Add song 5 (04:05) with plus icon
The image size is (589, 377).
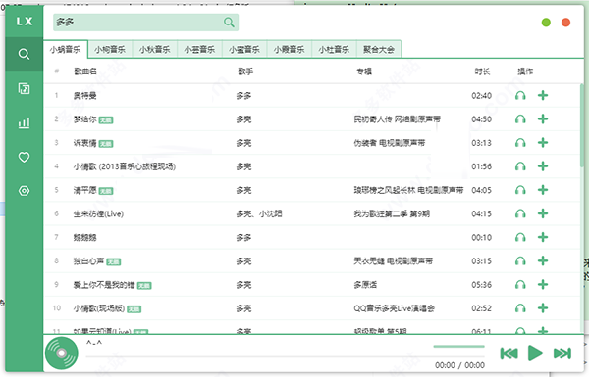543,190
